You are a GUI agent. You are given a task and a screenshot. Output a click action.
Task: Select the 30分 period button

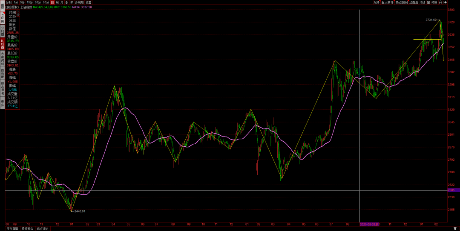coord(37,3)
